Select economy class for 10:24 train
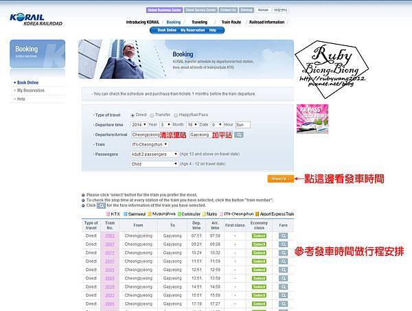Screen dimensions: 412x311 point(259,253)
